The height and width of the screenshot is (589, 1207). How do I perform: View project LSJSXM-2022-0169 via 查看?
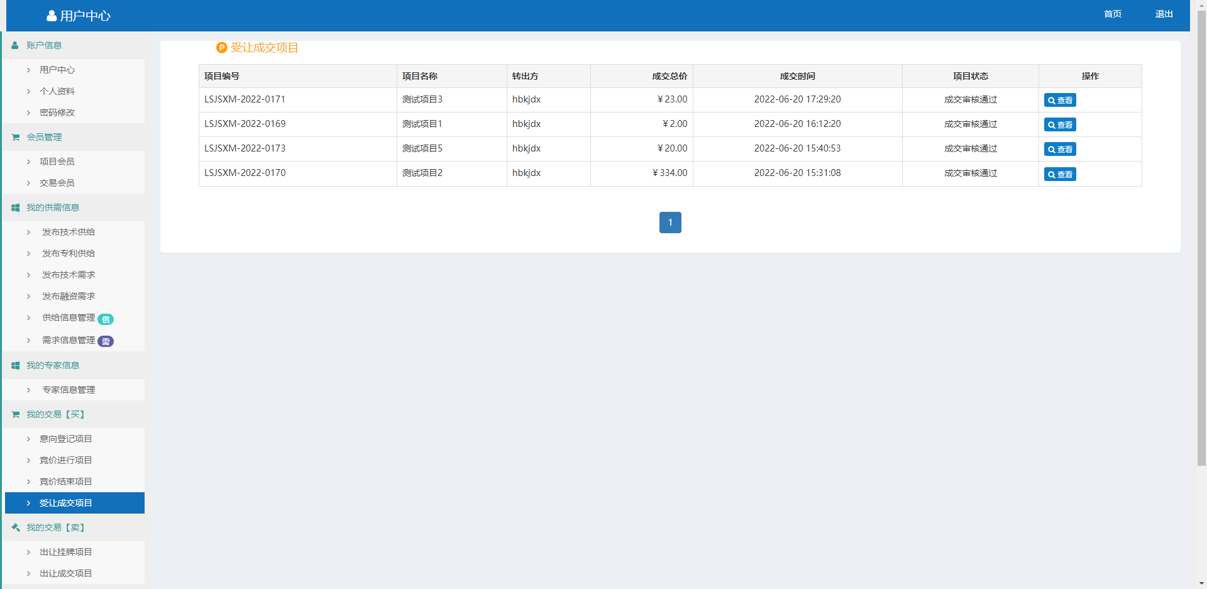point(1060,124)
